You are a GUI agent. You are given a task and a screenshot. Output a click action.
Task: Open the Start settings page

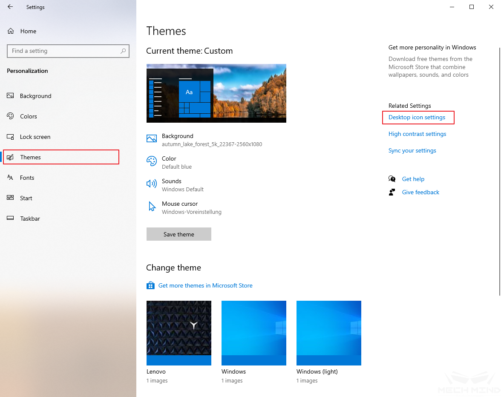[x=26, y=198]
